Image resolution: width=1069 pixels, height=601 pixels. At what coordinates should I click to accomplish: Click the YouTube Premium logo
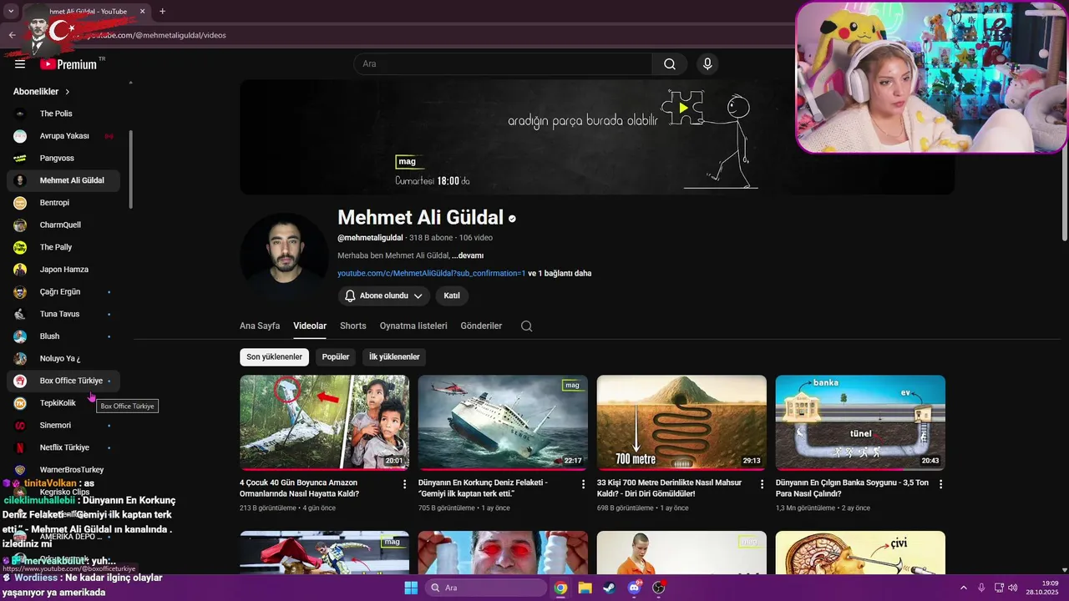tap(68, 64)
